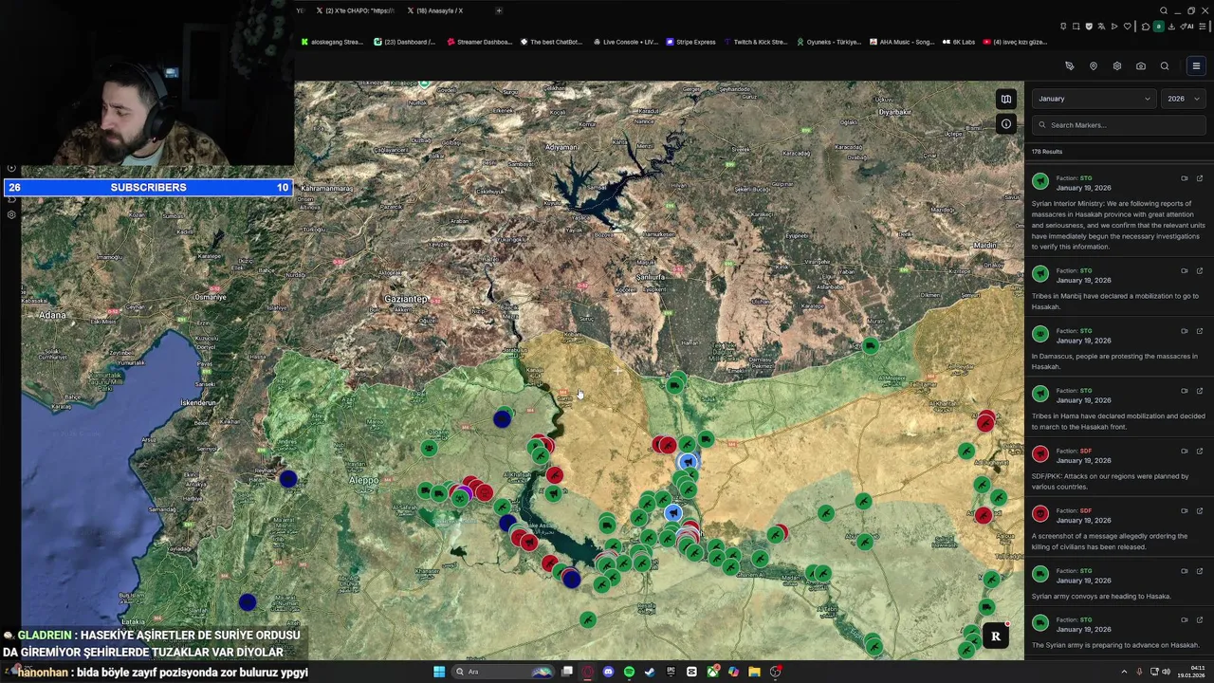Open external link for Syrian Interior Ministry entry
1214x683 pixels.
1200,178
